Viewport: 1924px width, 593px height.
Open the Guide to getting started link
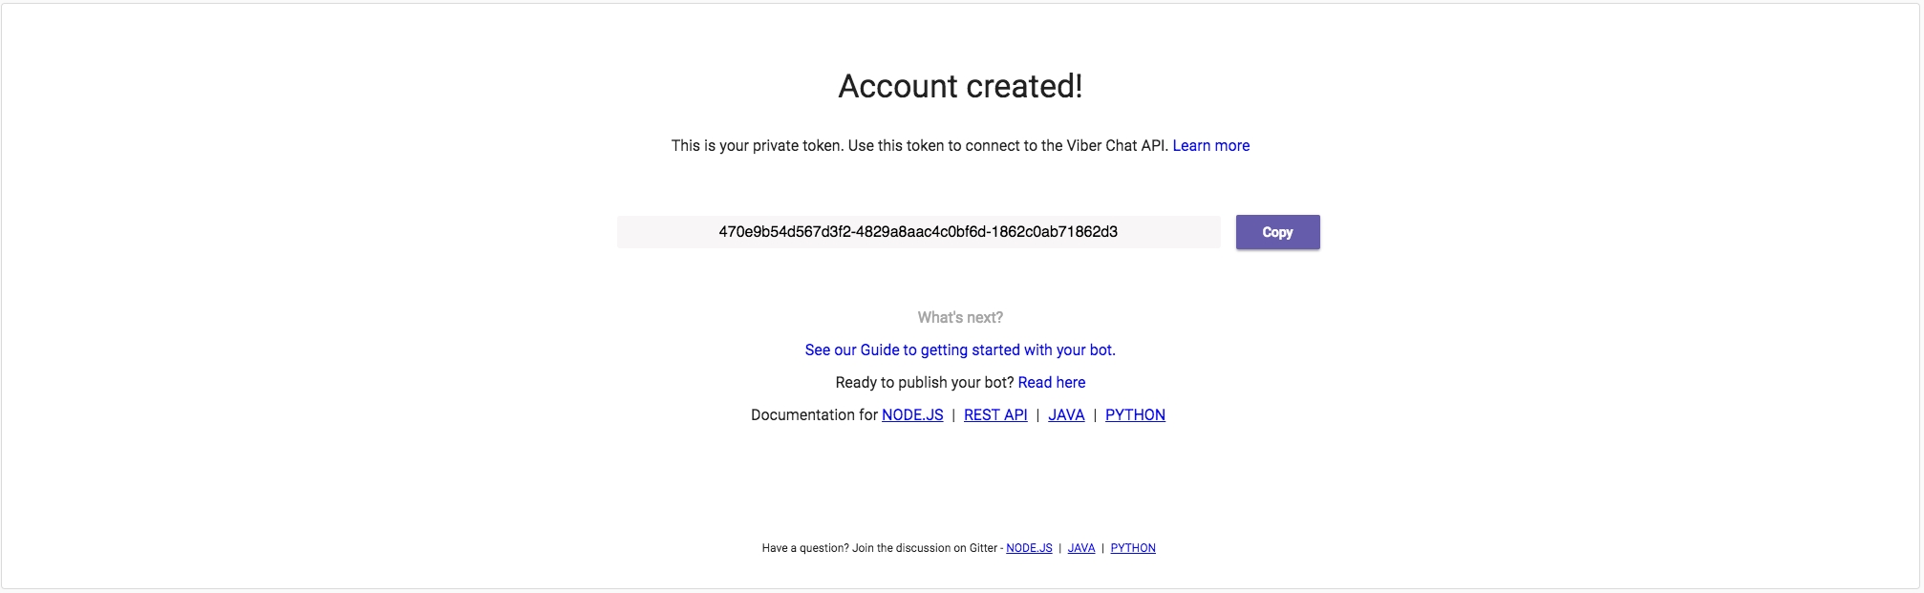coord(960,350)
